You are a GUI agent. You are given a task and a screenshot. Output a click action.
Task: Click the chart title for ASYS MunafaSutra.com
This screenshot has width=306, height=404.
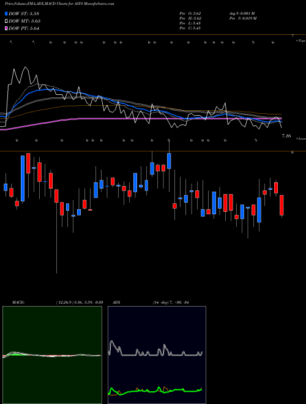point(59,4)
